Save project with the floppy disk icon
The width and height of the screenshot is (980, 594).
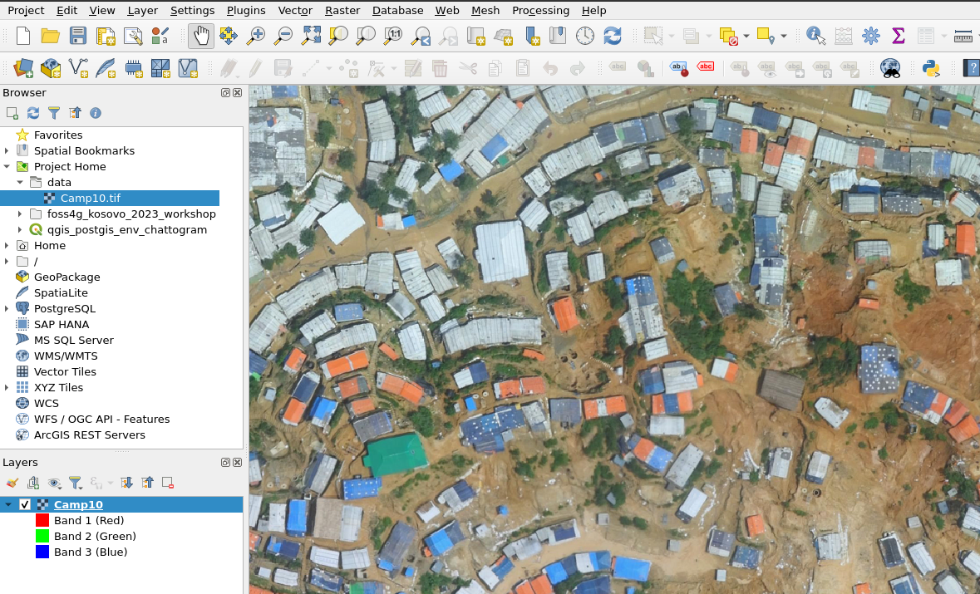click(77, 36)
